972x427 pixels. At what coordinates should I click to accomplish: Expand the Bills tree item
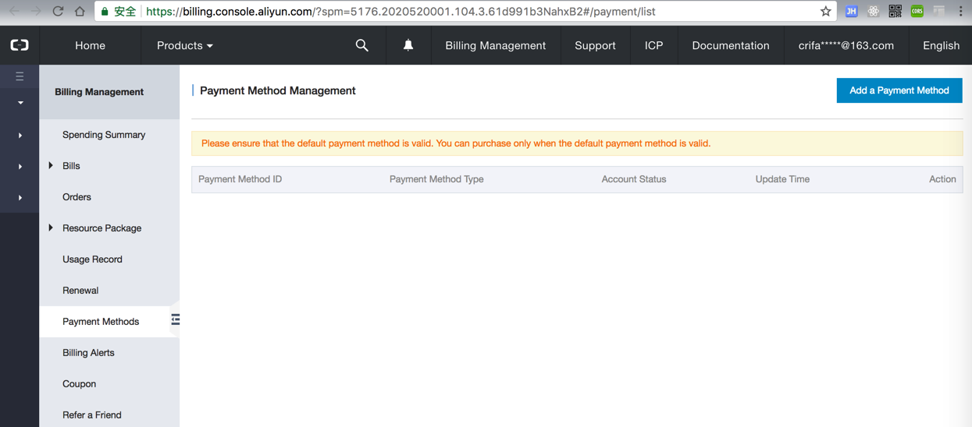click(x=52, y=166)
